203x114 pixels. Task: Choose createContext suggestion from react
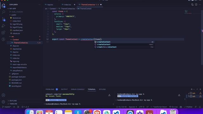tap(124, 44)
